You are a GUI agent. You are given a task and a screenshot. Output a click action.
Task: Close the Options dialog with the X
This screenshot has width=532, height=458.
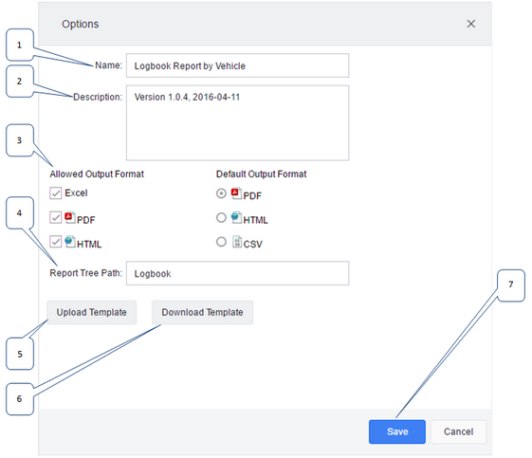(x=470, y=24)
